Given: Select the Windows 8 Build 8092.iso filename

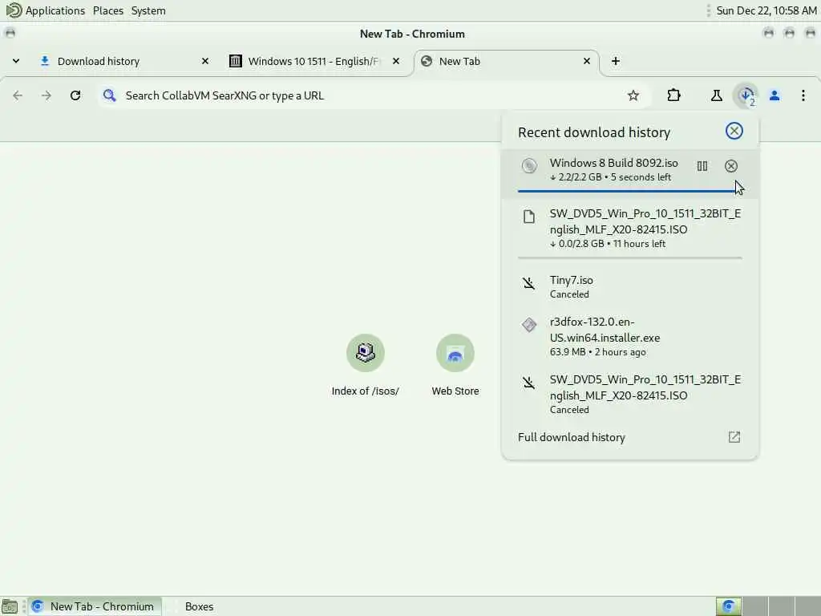Looking at the screenshot, I should pyautogui.click(x=613, y=163).
